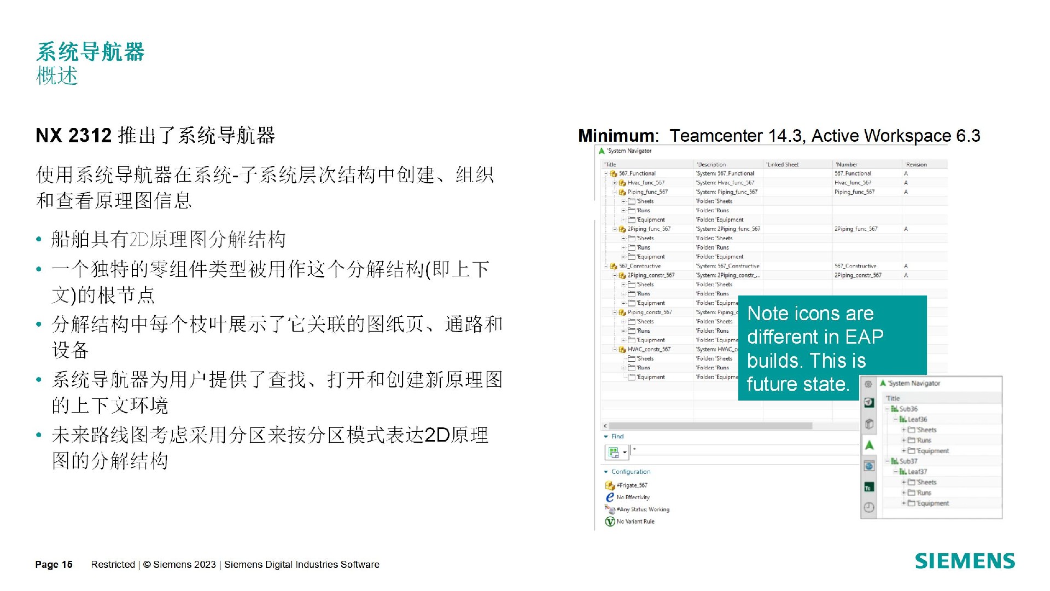1050x591 pixels.
Task: Click the Any Status Working revision rule icon
Action: point(610,509)
